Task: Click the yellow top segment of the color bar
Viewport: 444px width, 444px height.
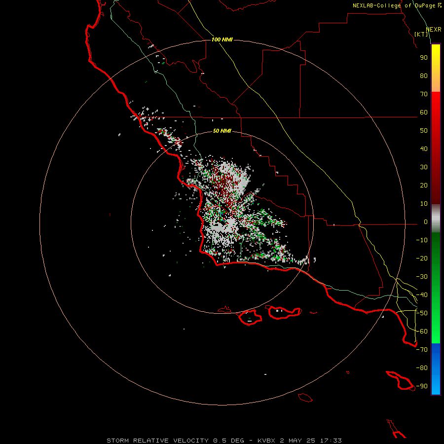Action: [436, 68]
